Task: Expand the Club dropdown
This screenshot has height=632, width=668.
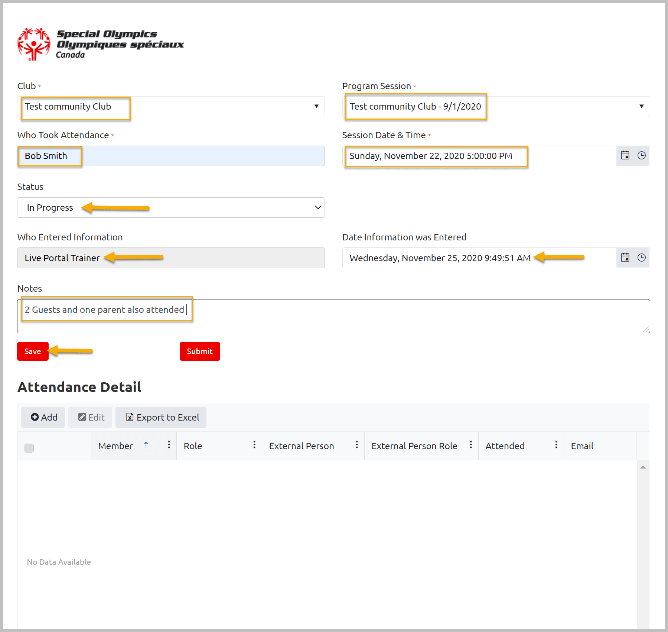Action: click(x=316, y=107)
